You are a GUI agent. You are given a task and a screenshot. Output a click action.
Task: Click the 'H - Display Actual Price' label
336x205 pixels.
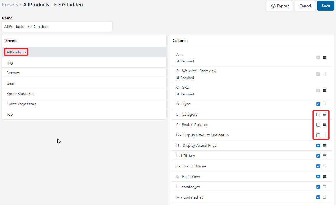(196, 145)
